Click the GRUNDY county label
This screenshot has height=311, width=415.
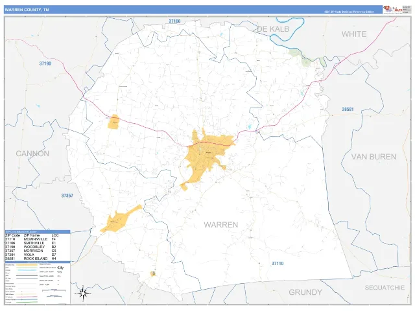coord(305,292)
